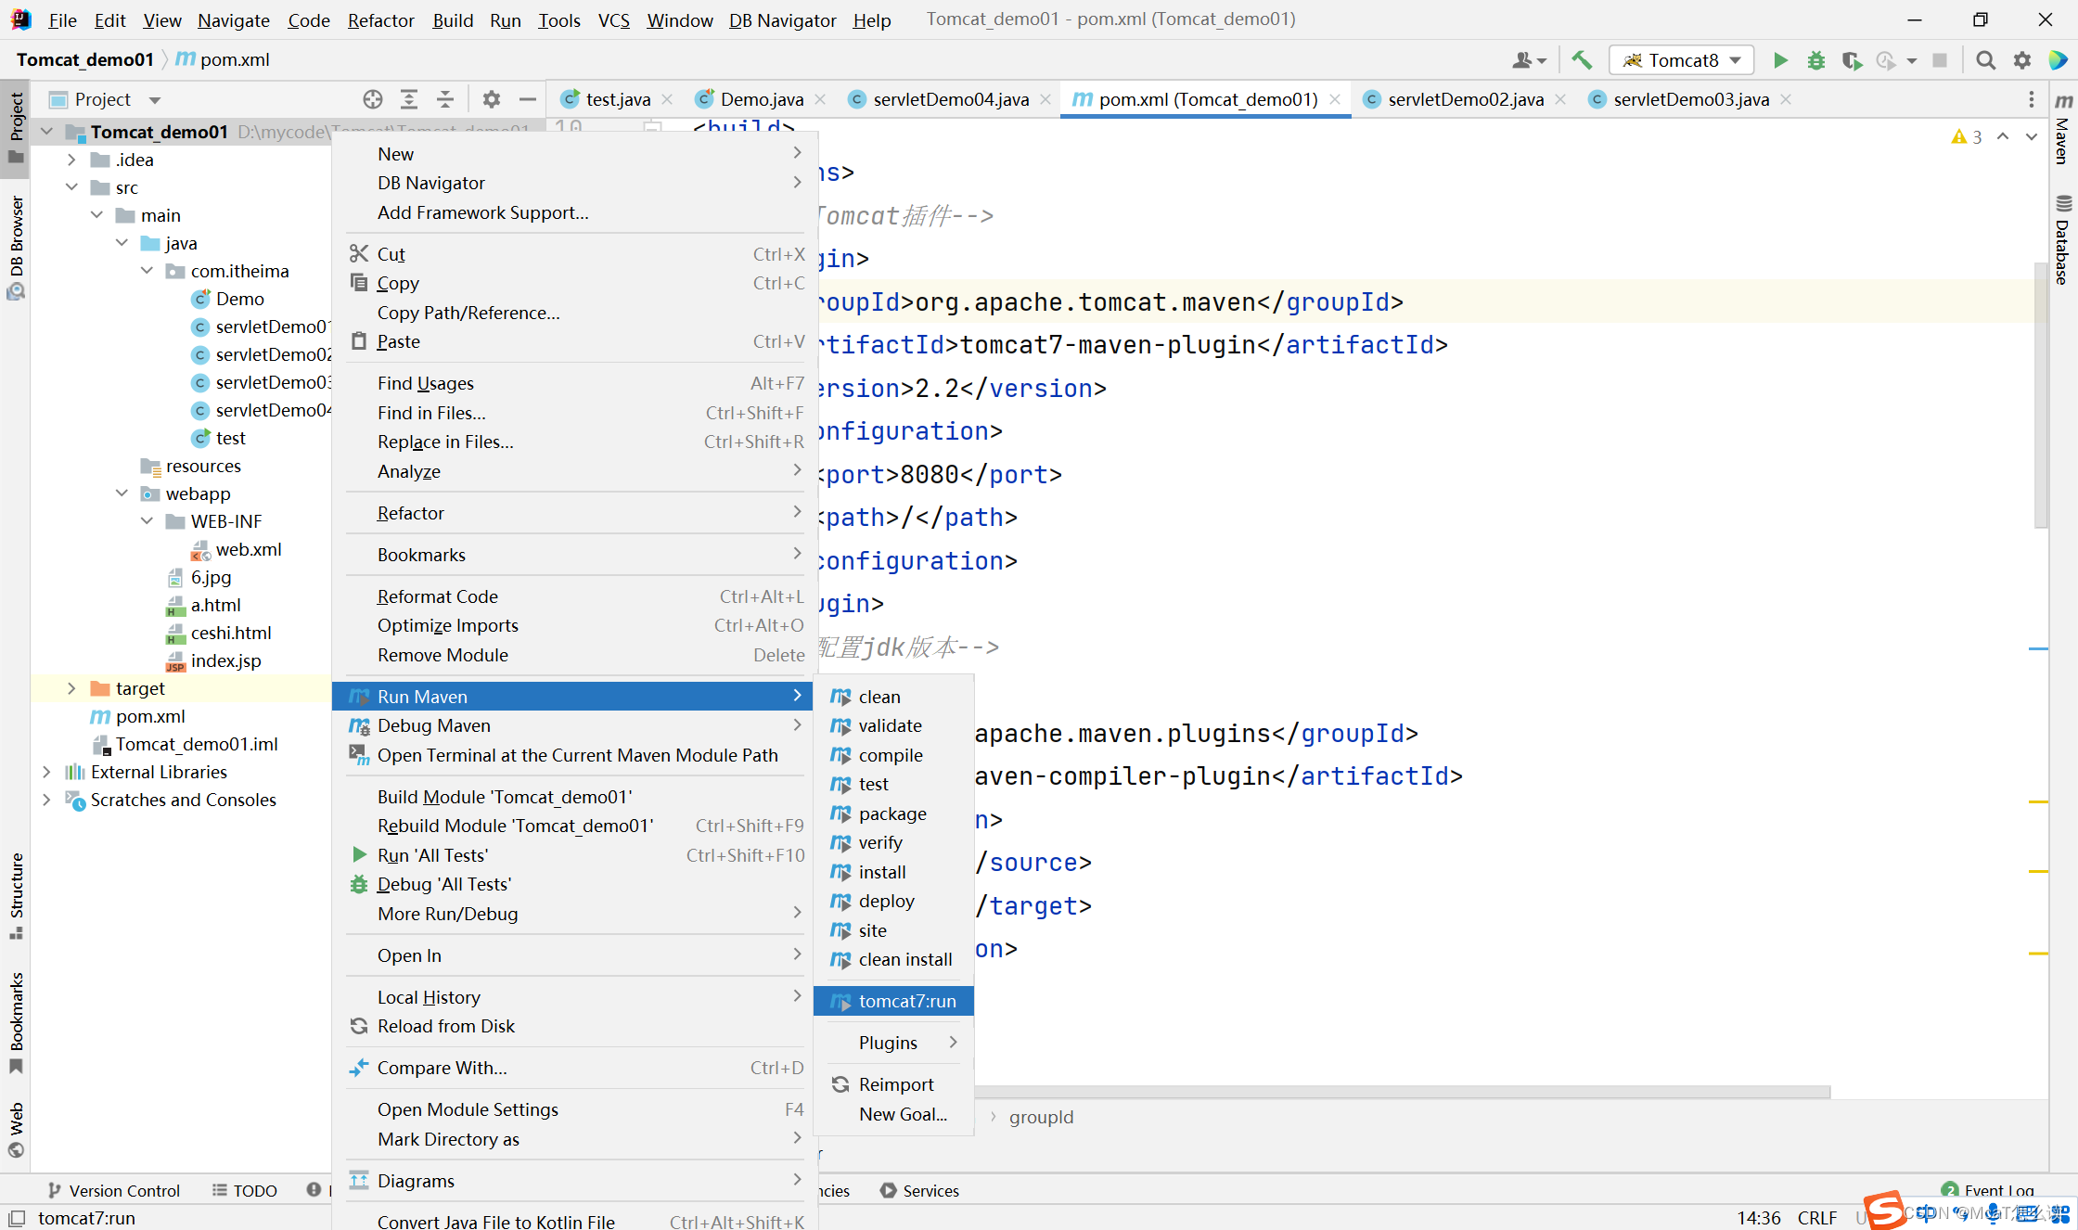Open the Version Control tool button
This screenshot has width=2078, height=1230.
click(113, 1190)
